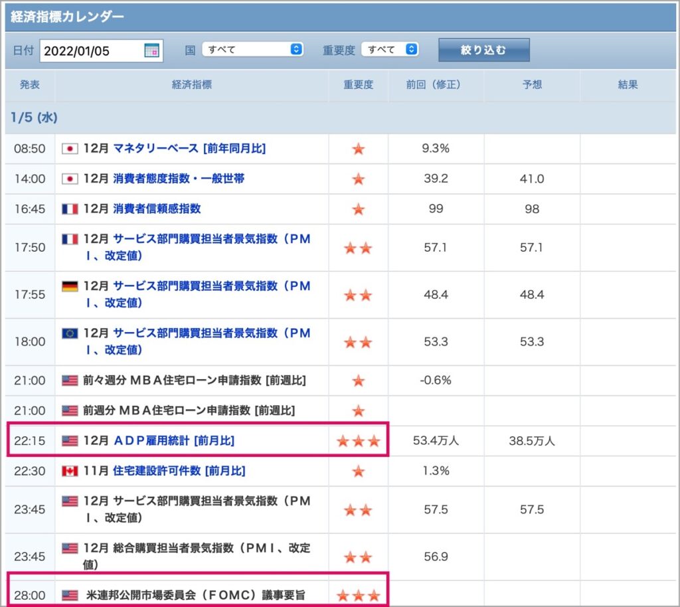Click the US flag beside 前週分 MBA

[x=70, y=410]
